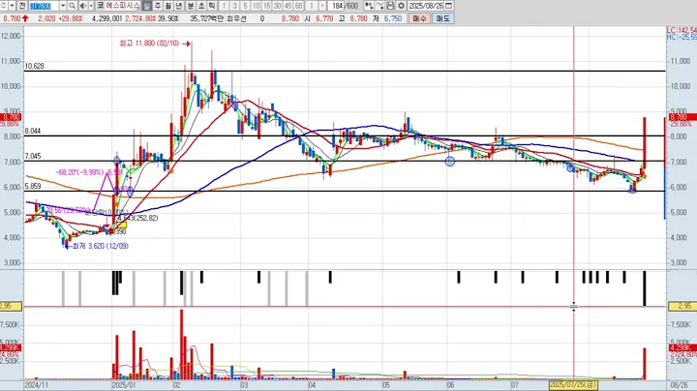The image size is (697, 391).
Task: Click the magnifier stock search icon
Action: tap(72, 6)
